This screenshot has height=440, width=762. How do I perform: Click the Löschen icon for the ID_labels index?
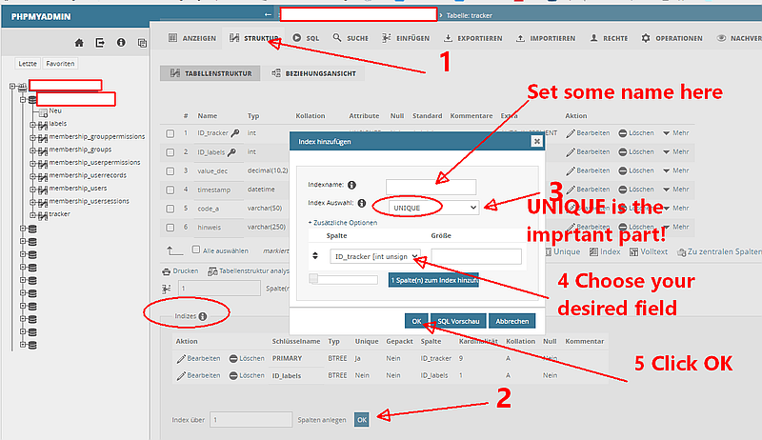click(x=233, y=376)
